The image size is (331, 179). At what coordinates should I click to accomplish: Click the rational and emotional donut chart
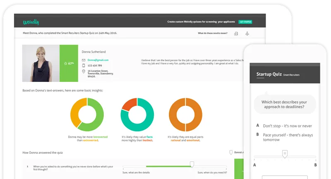[185, 115]
